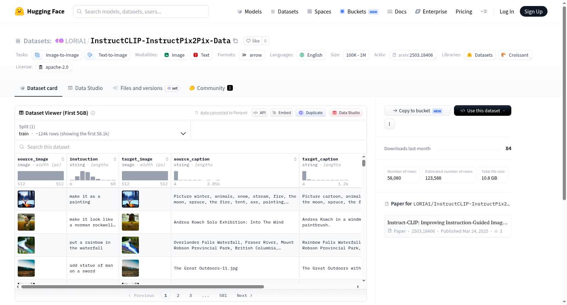Click the search magnifier icon in dataset search
The height and width of the screenshot is (305, 567).
point(22,147)
